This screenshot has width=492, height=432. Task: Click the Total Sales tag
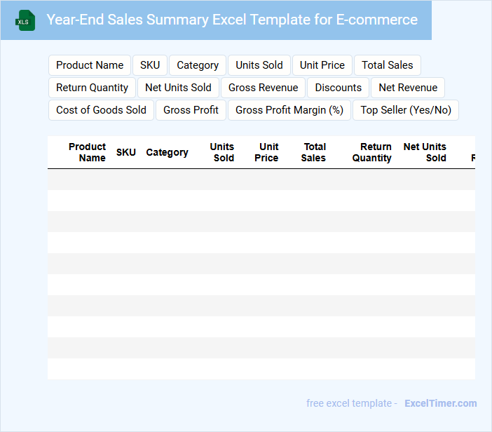[388, 65]
